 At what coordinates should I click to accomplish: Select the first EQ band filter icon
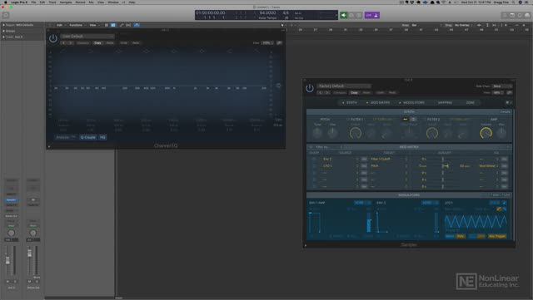point(63,51)
